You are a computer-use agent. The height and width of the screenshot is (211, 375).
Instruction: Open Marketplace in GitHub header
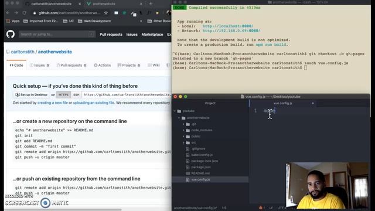(152, 35)
